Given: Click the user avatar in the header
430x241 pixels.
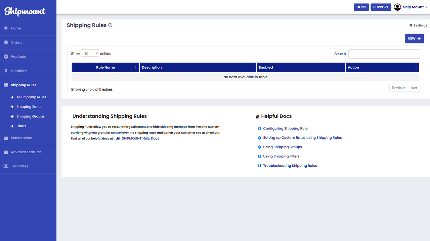Looking at the screenshot, I should tap(397, 7).
